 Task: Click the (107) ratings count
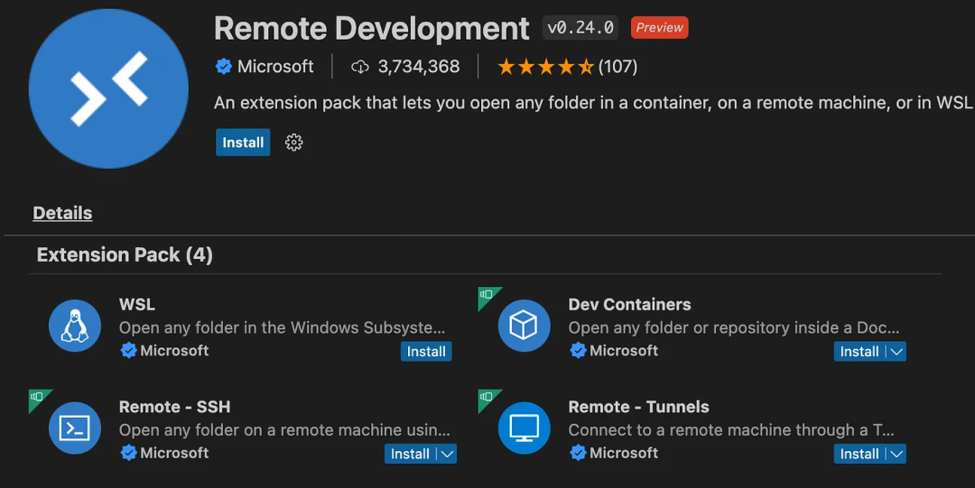617,67
